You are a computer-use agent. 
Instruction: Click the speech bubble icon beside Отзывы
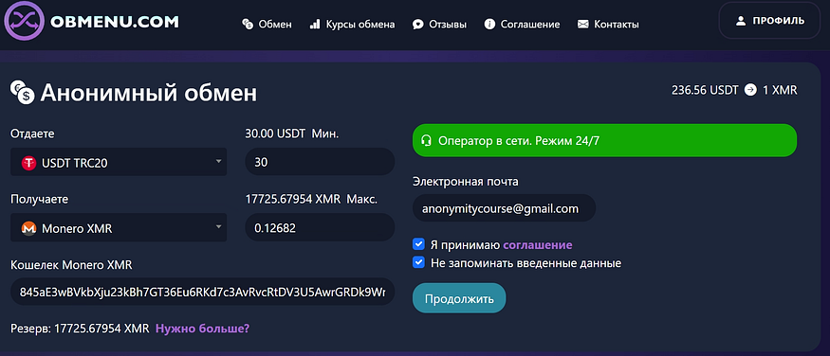[418, 24]
